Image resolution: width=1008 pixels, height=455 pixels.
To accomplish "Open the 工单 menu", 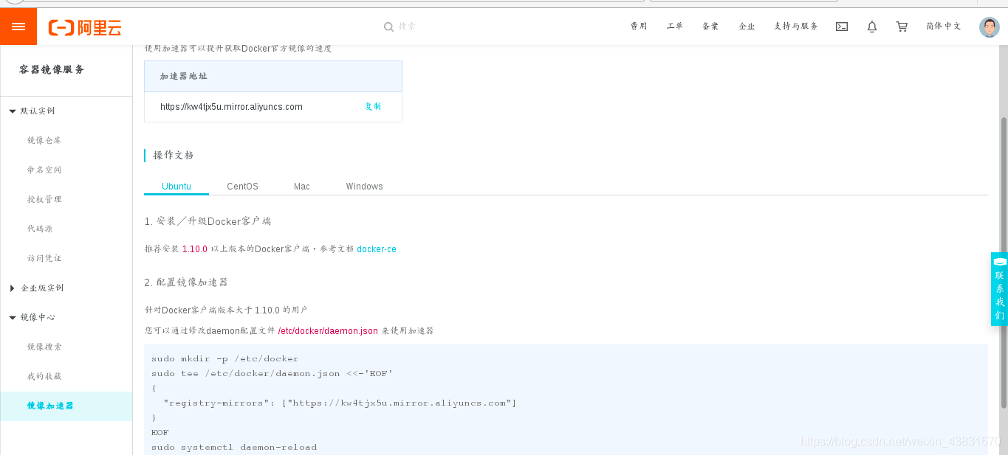I will point(675,27).
